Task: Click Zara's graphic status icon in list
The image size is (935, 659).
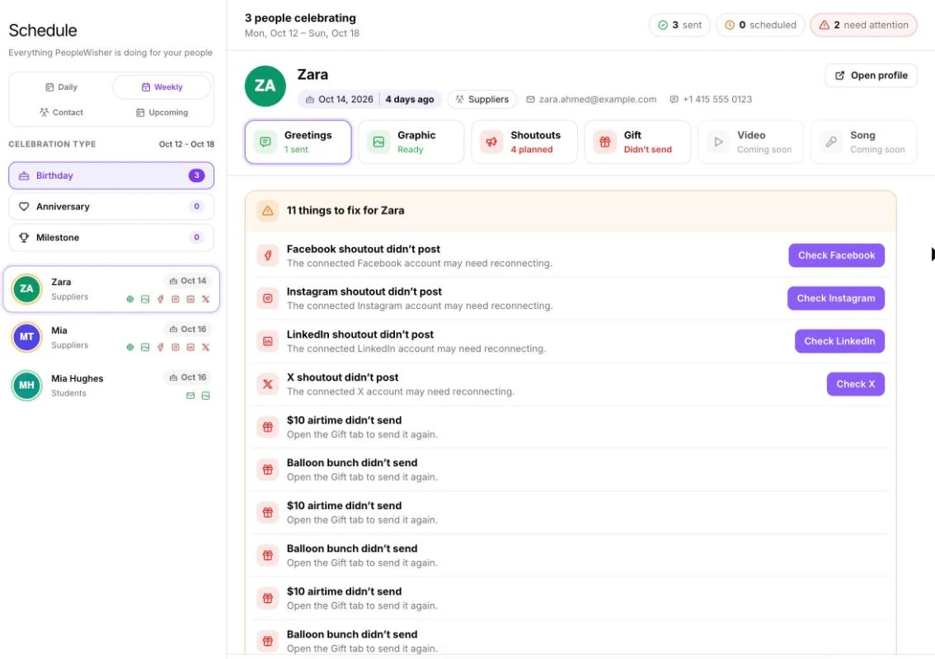Action: (145, 299)
